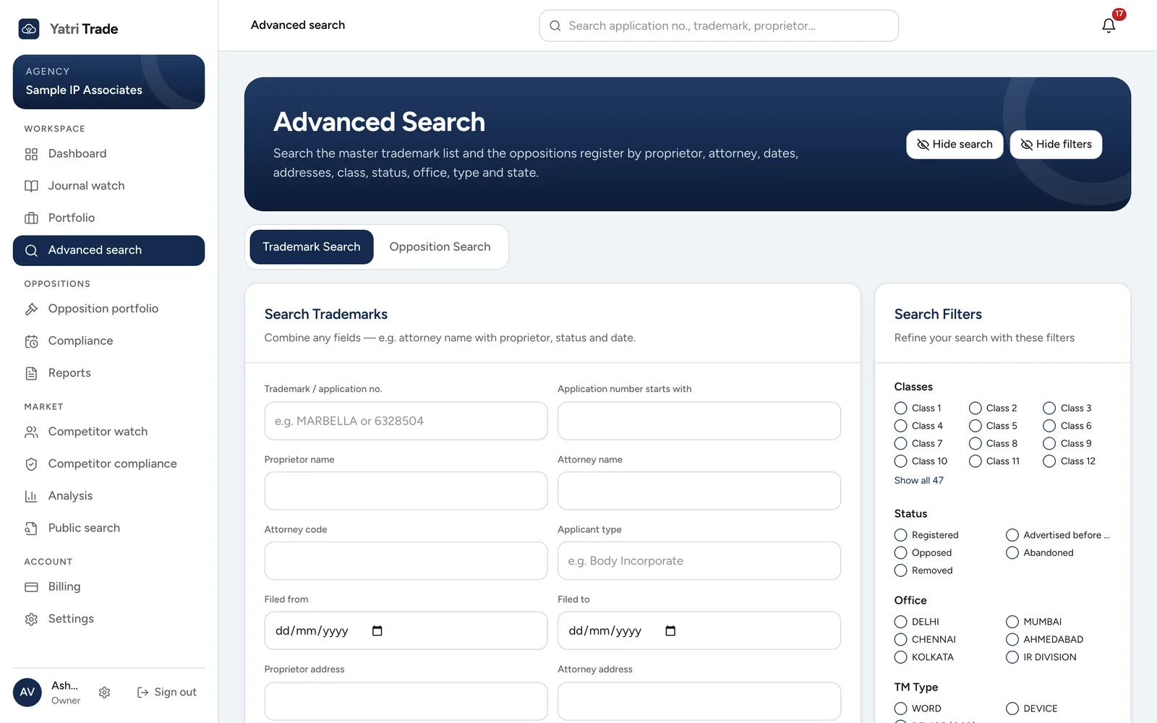
Task: Click the Reports document icon
Action: 31,373
